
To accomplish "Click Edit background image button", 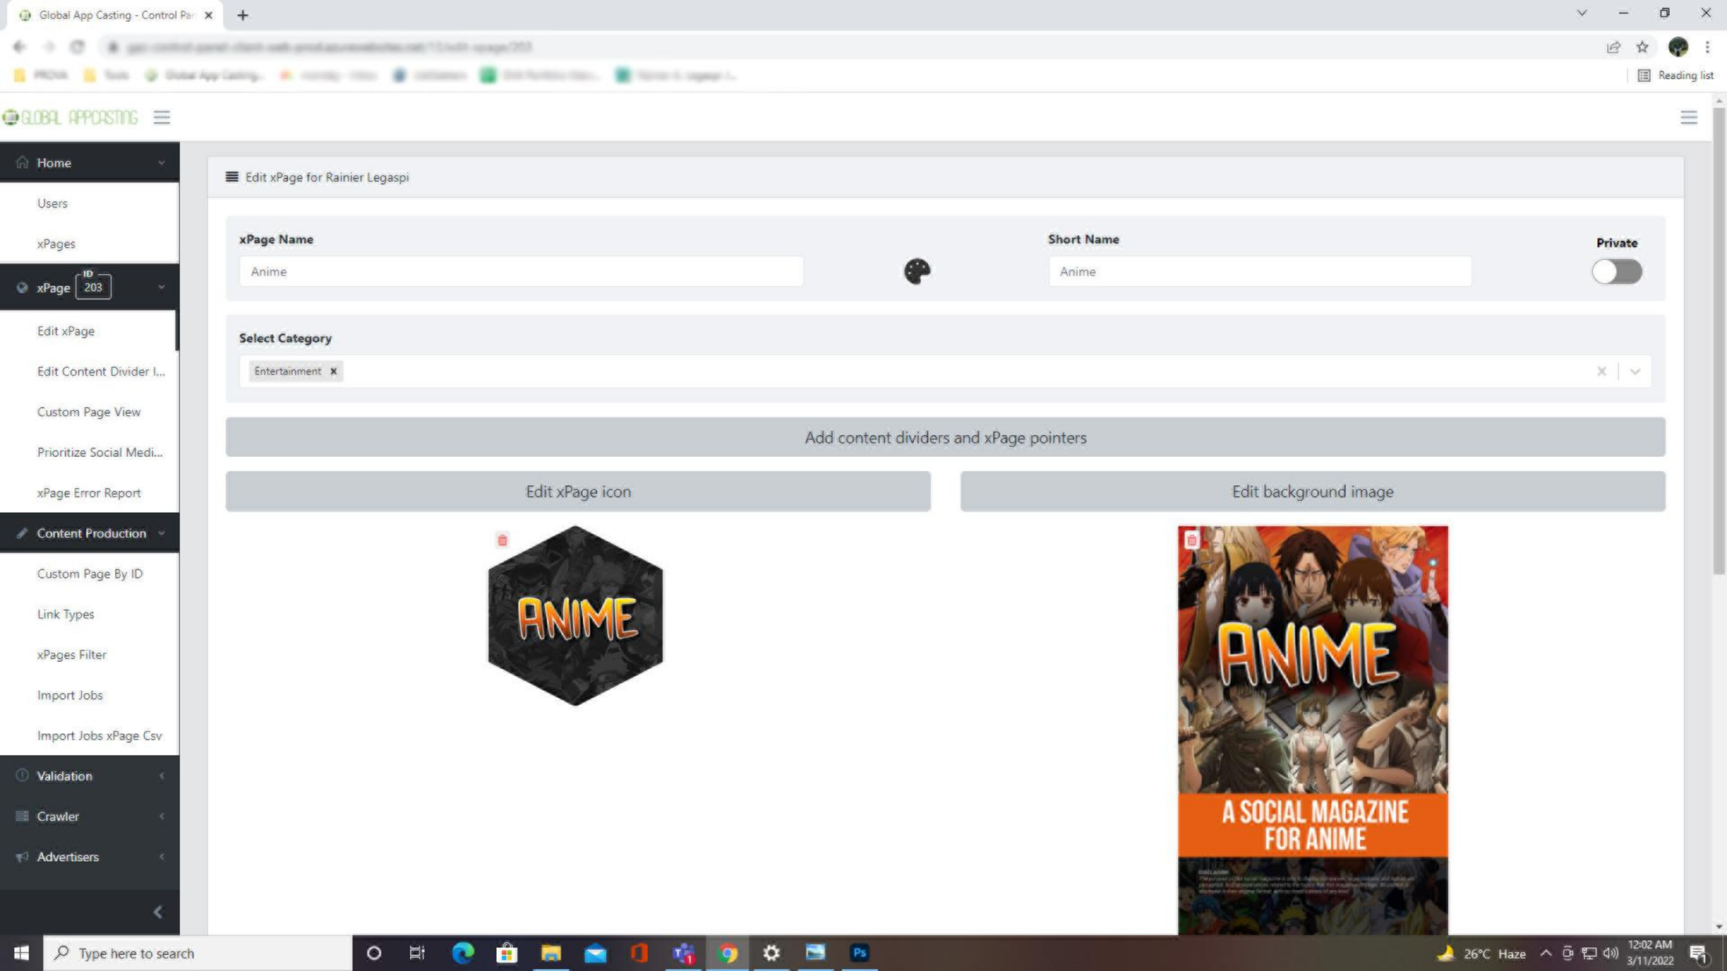I will point(1312,491).
